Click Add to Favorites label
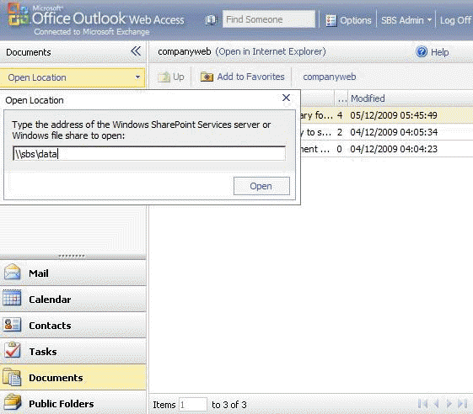 [x=250, y=77]
